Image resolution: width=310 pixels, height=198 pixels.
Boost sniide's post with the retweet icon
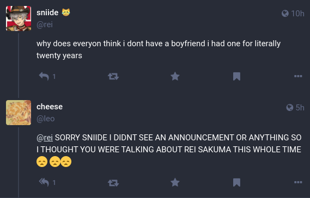pyautogui.click(x=113, y=76)
